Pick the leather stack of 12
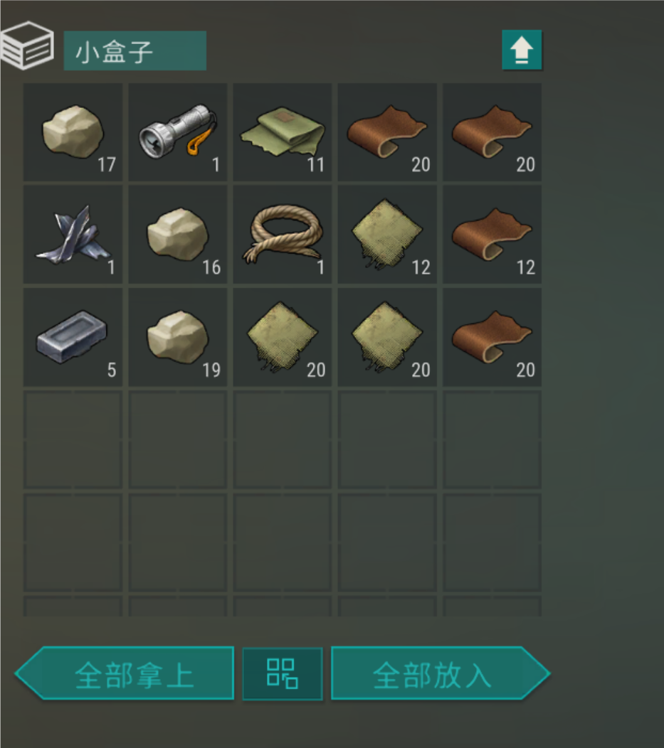The width and height of the screenshot is (664, 748). pyautogui.click(x=492, y=235)
